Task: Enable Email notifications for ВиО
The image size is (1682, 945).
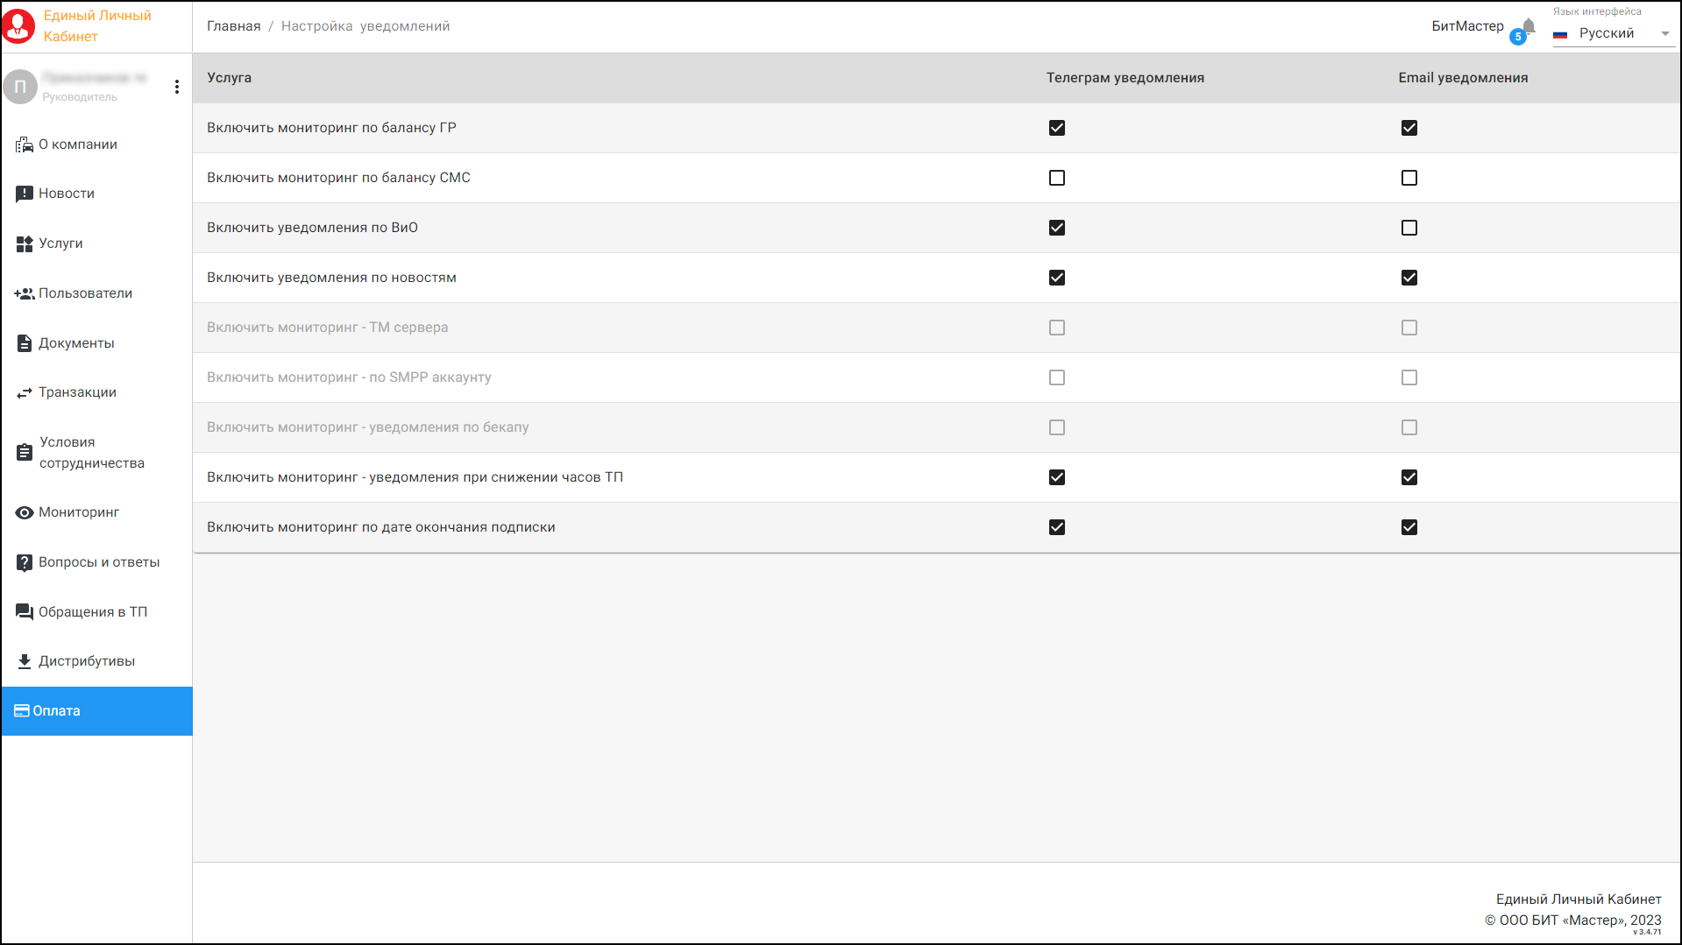Action: pos(1409,228)
